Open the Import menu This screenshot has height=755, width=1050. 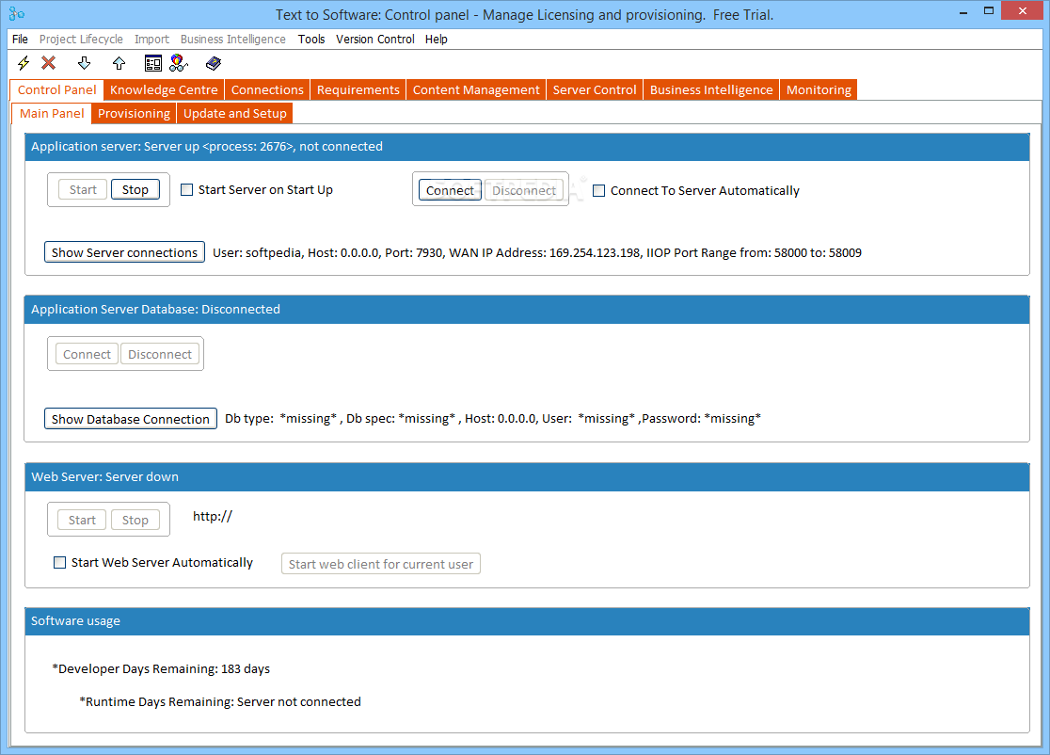point(152,39)
